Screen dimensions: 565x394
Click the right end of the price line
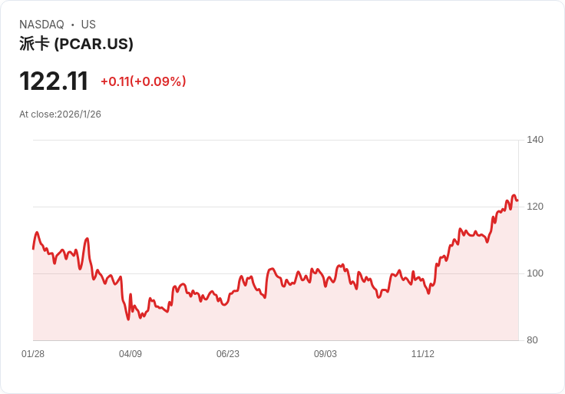[517, 200]
